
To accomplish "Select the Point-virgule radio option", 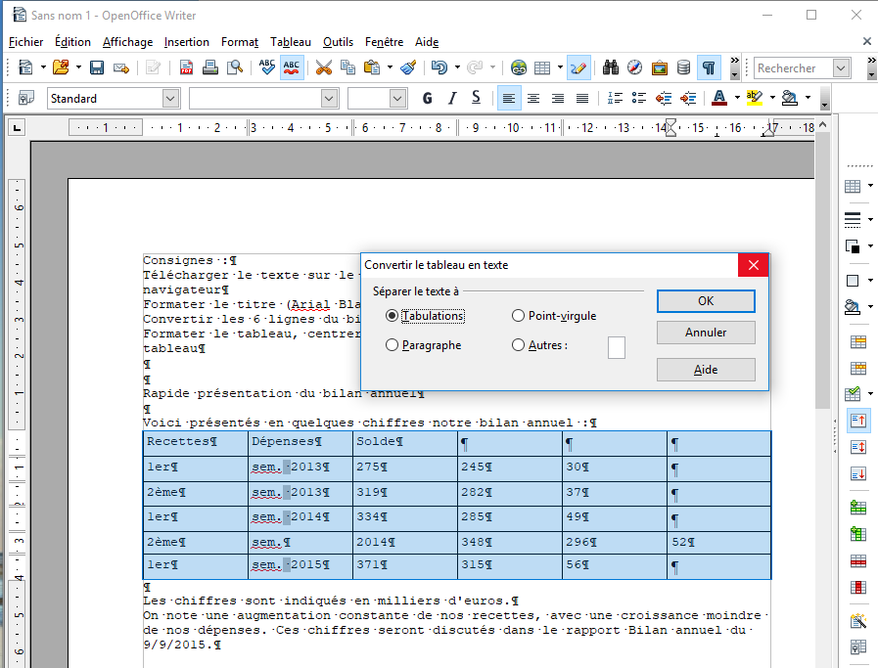I will (518, 316).
